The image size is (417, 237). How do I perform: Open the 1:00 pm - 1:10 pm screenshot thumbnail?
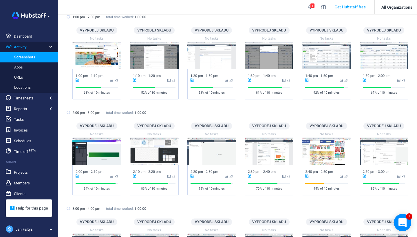(97, 55)
